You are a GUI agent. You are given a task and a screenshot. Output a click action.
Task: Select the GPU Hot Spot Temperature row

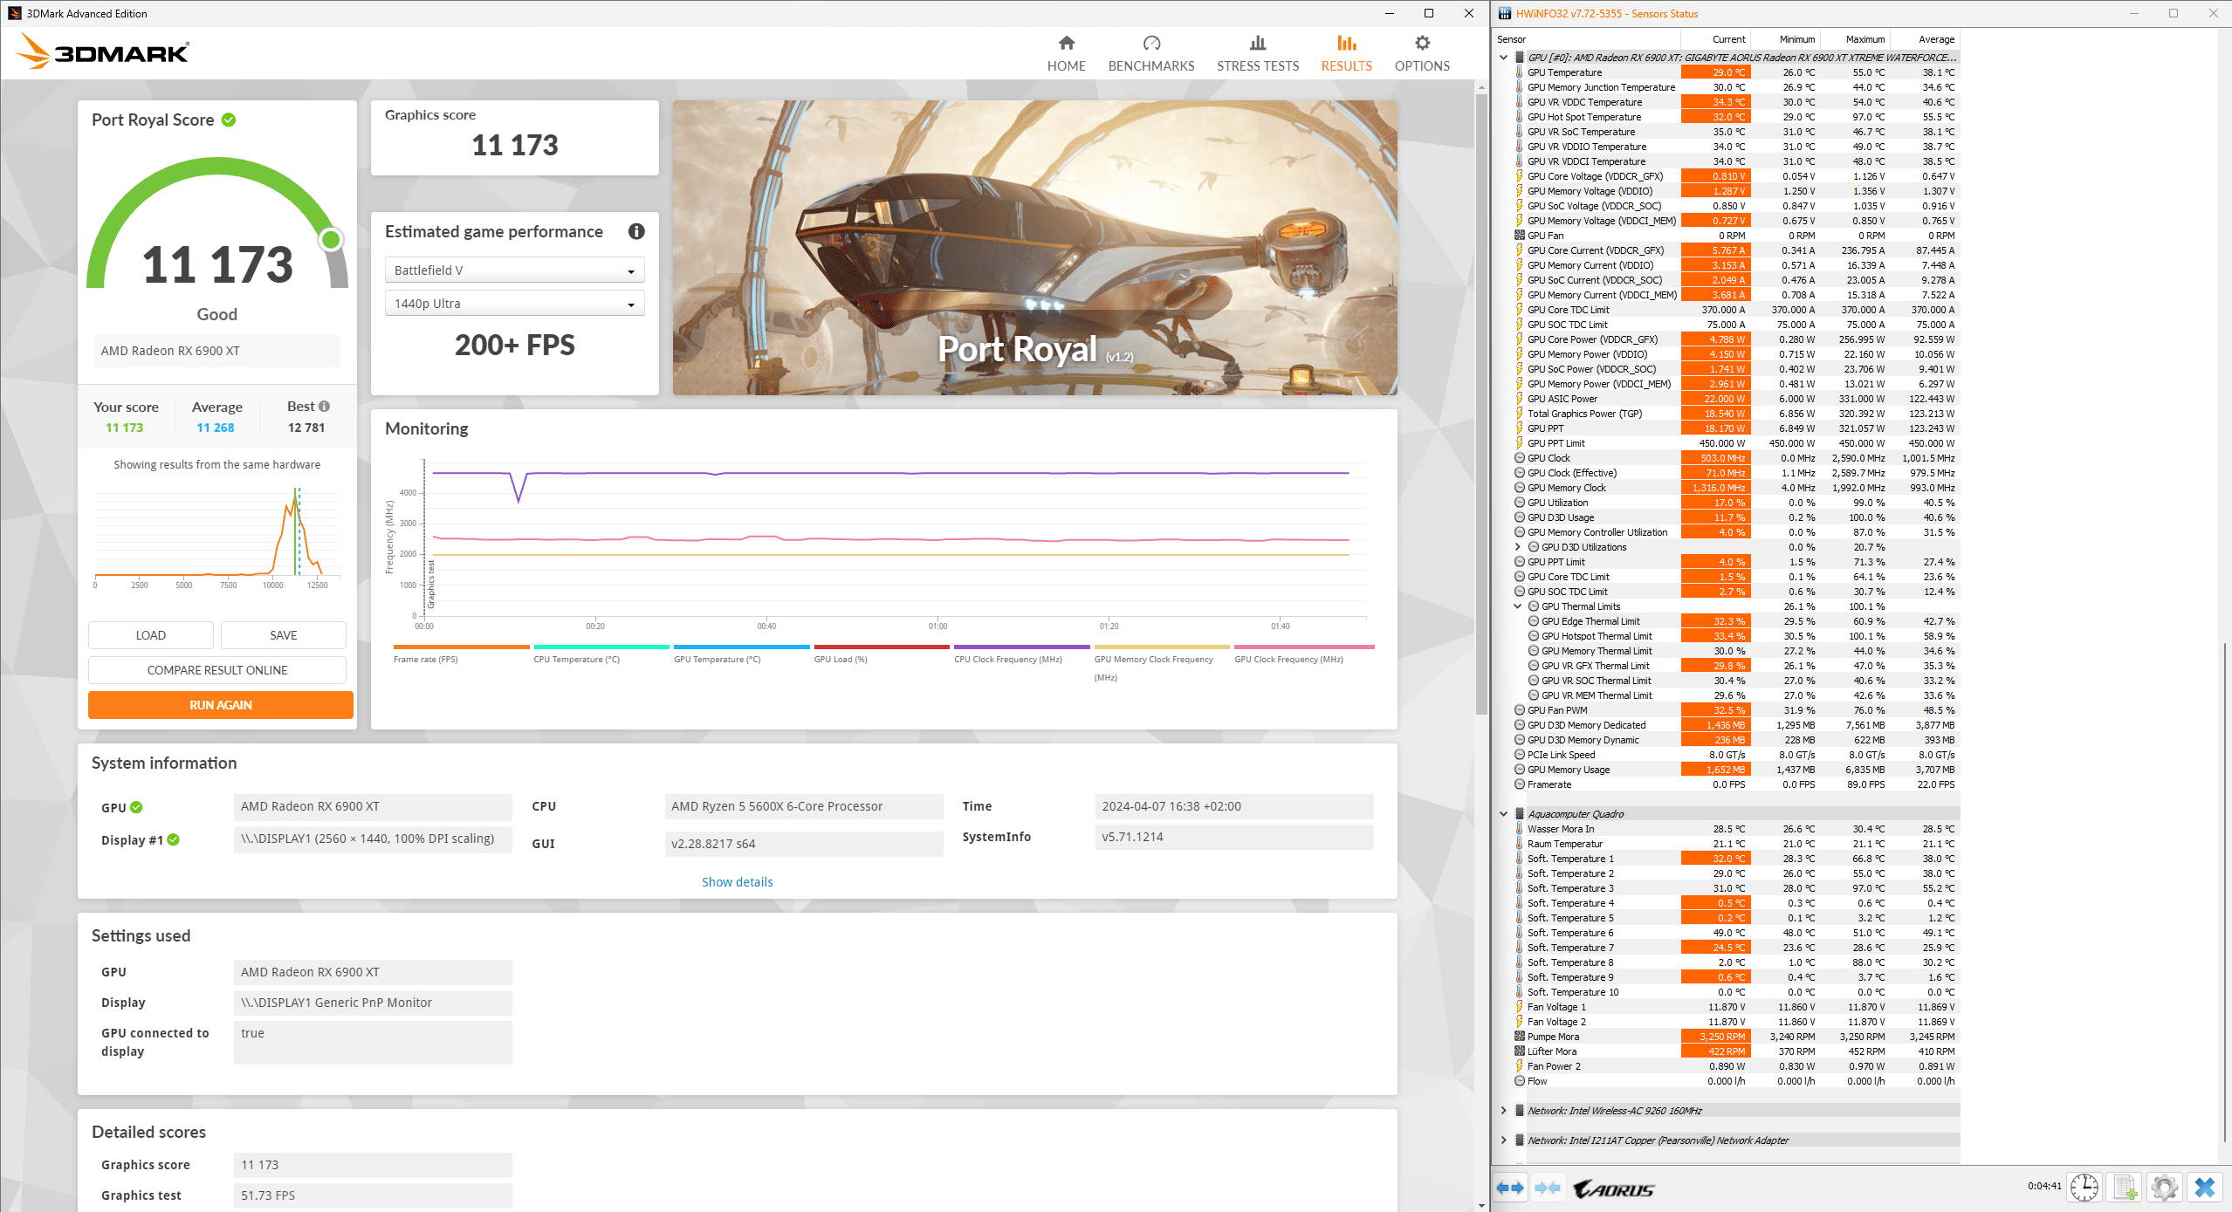point(1735,117)
